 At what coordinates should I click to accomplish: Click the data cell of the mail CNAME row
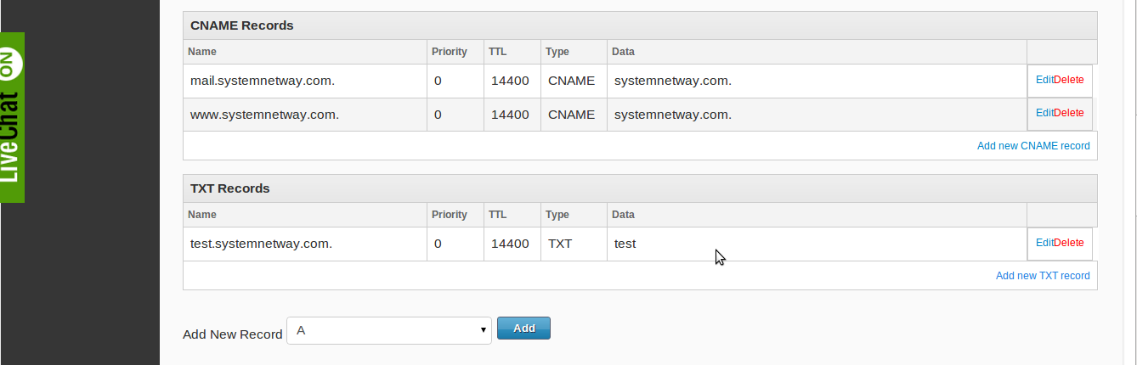point(672,81)
